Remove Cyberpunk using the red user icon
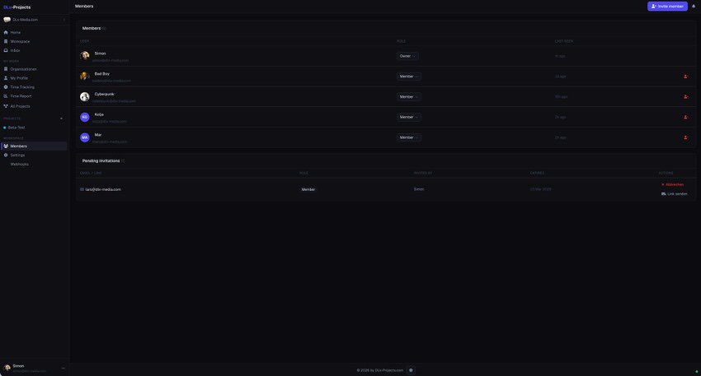Image resolution: width=701 pixels, height=376 pixels. pyautogui.click(x=685, y=97)
